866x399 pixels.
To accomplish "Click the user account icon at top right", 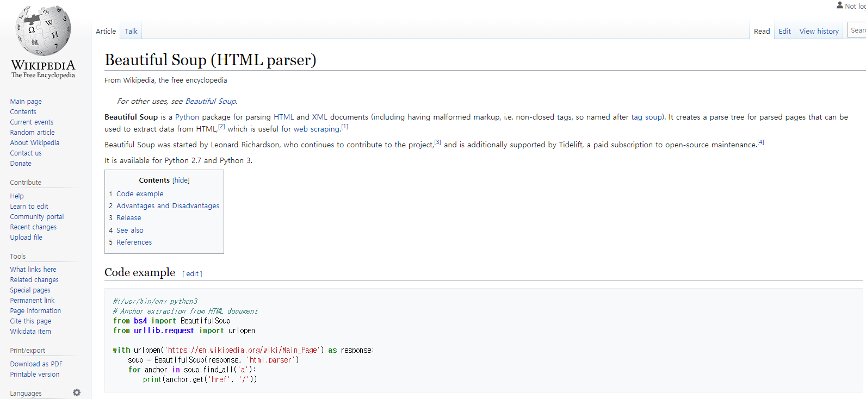I will coord(840,5).
